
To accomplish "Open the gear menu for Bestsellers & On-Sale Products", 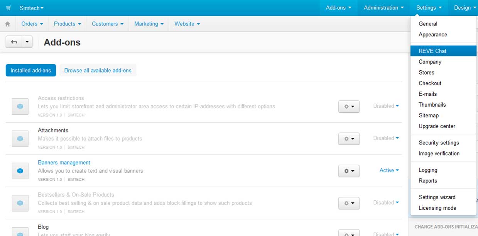I will click(x=349, y=203).
